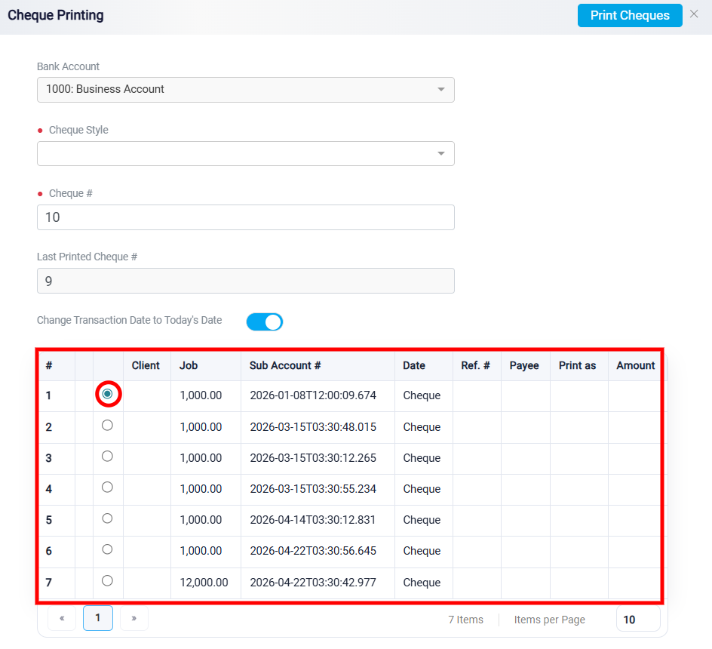Click timestamp 2026-03-15T03:30:48.015

click(313, 427)
